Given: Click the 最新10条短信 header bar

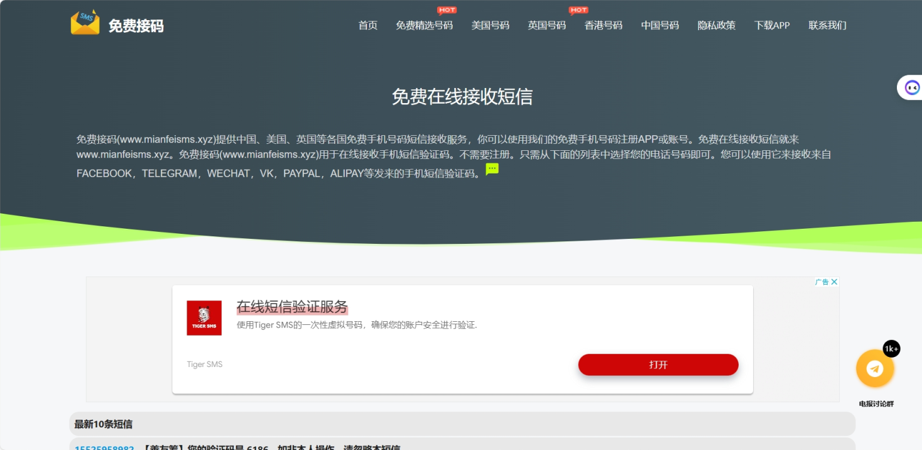Looking at the screenshot, I should (x=104, y=424).
